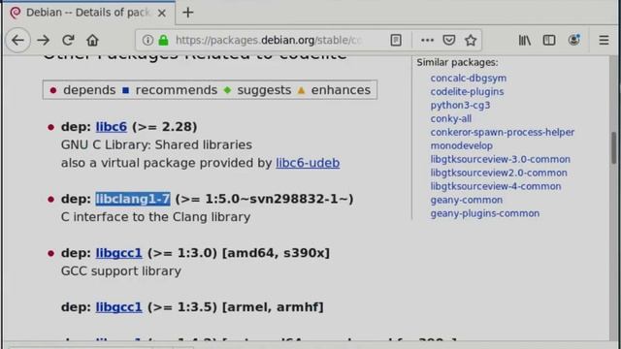Click the vertical page scrollbar thumb
Screen dimensions: 621x349
click(614, 147)
